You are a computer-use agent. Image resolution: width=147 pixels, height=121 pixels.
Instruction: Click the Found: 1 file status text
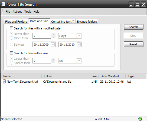click(x=102, y=119)
